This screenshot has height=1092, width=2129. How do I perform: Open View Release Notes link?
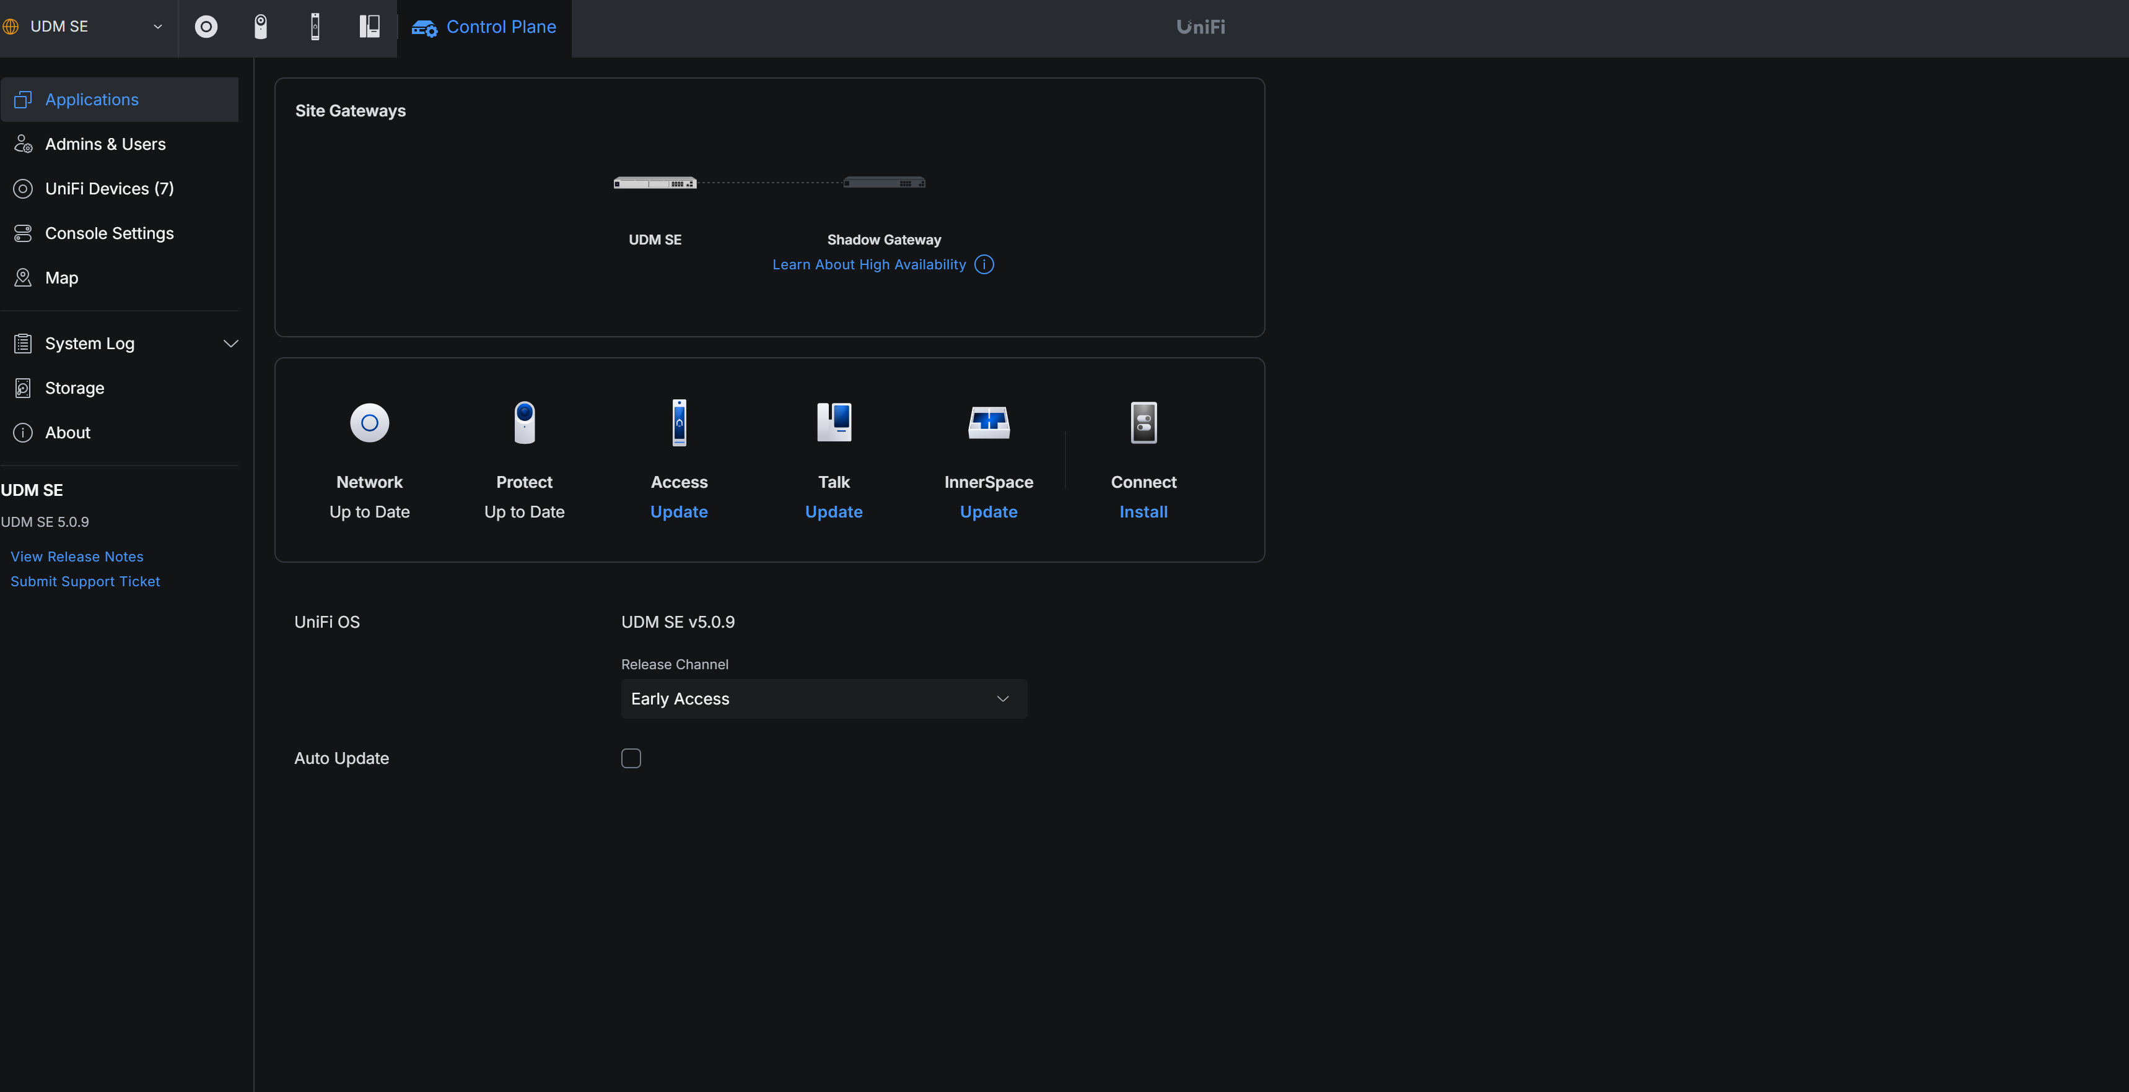[x=77, y=557]
